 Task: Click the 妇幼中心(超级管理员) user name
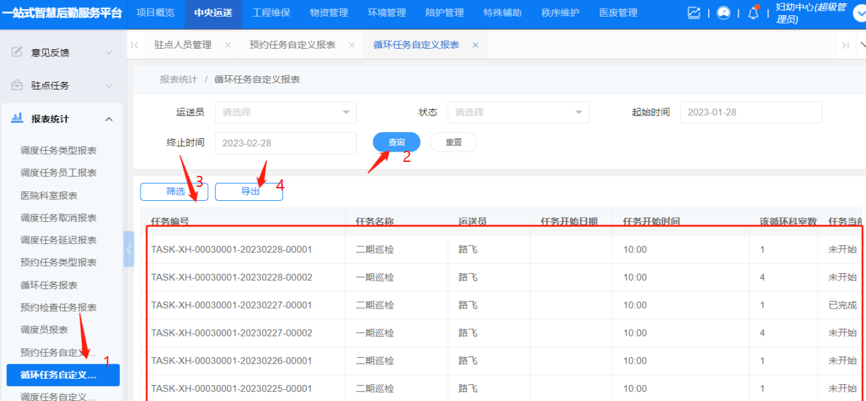coord(812,13)
